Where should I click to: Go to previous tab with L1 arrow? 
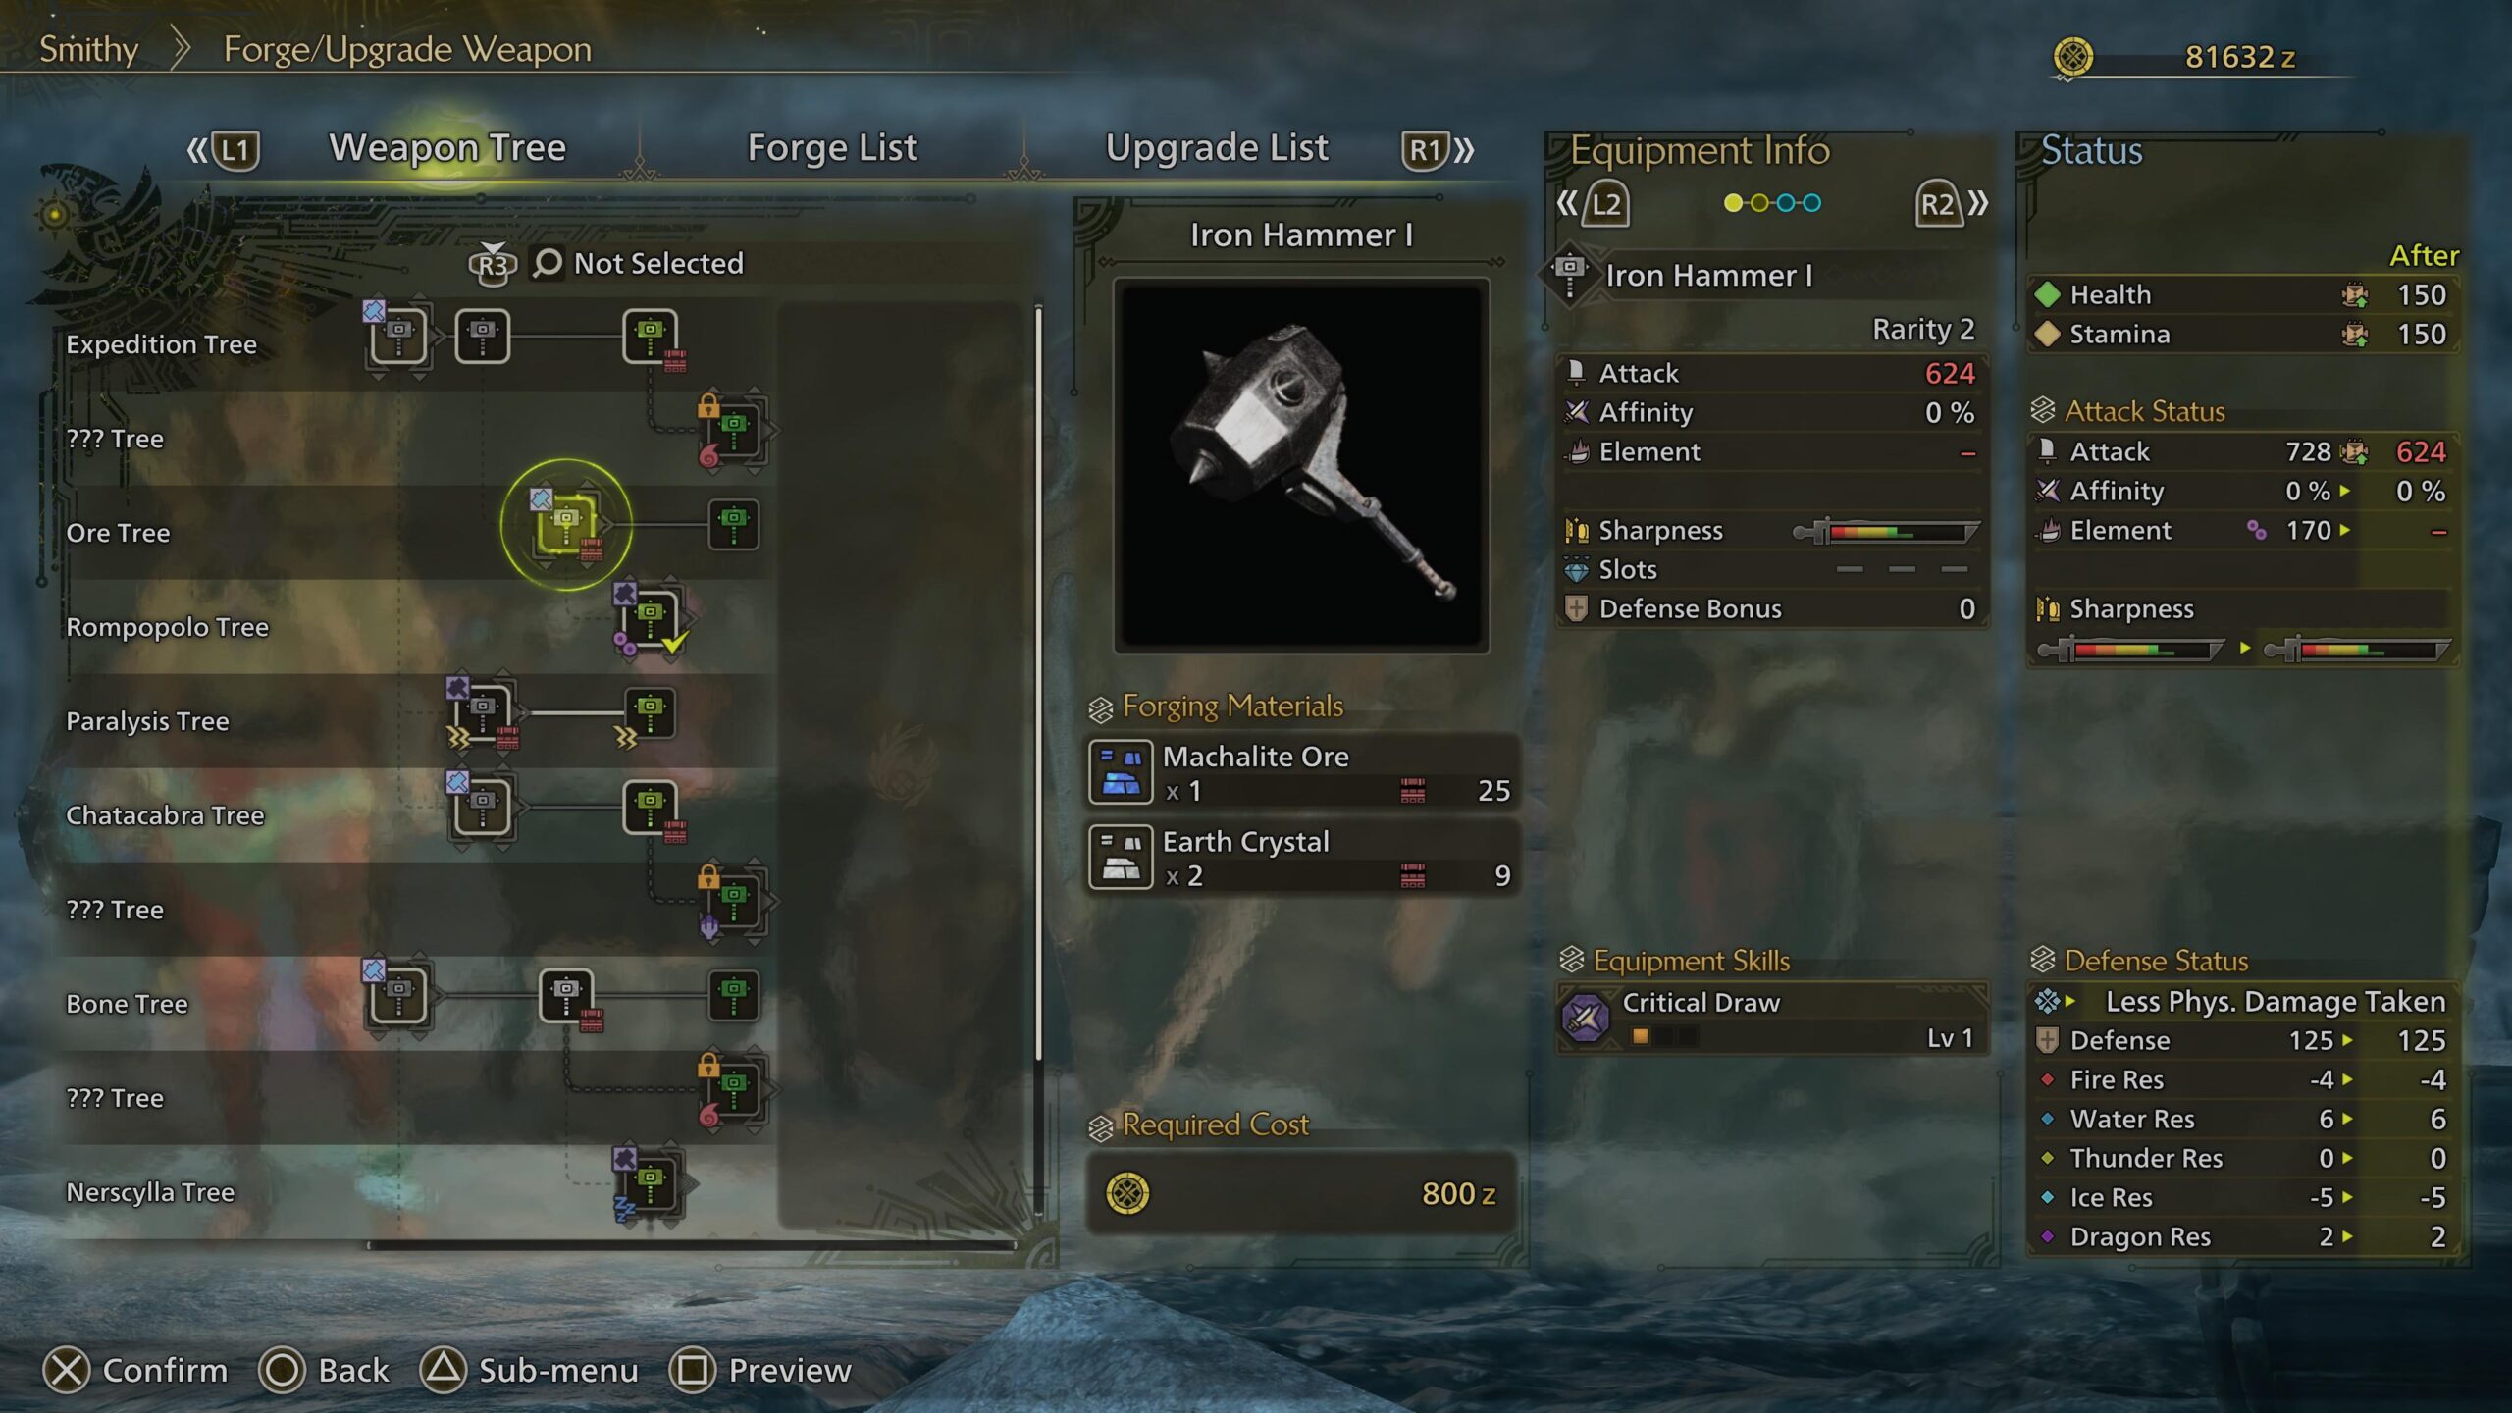(x=224, y=150)
